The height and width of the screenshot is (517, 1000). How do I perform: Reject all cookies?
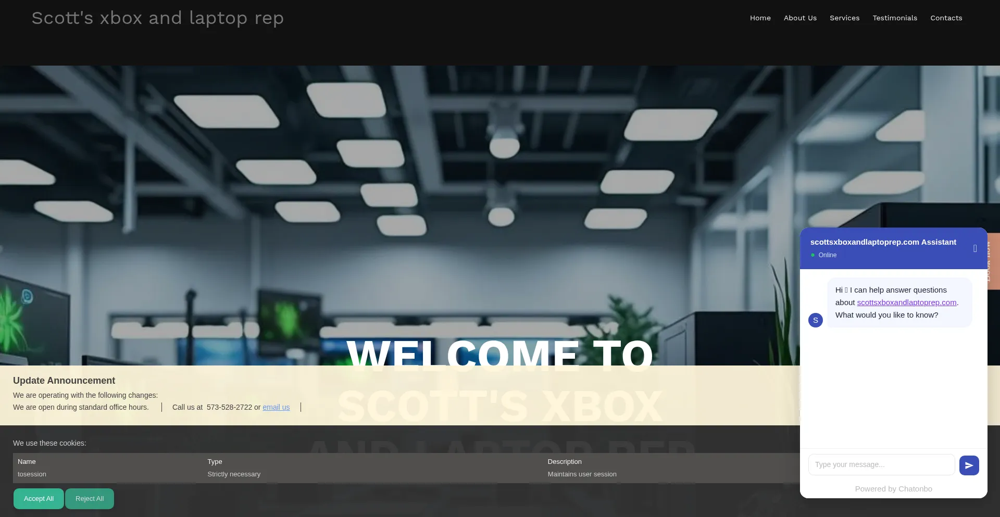tap(90, 499)
